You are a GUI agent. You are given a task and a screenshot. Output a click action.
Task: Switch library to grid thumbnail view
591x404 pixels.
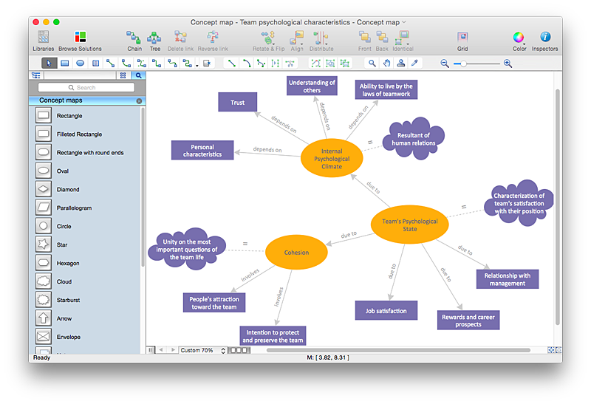[x=123, y=75]
